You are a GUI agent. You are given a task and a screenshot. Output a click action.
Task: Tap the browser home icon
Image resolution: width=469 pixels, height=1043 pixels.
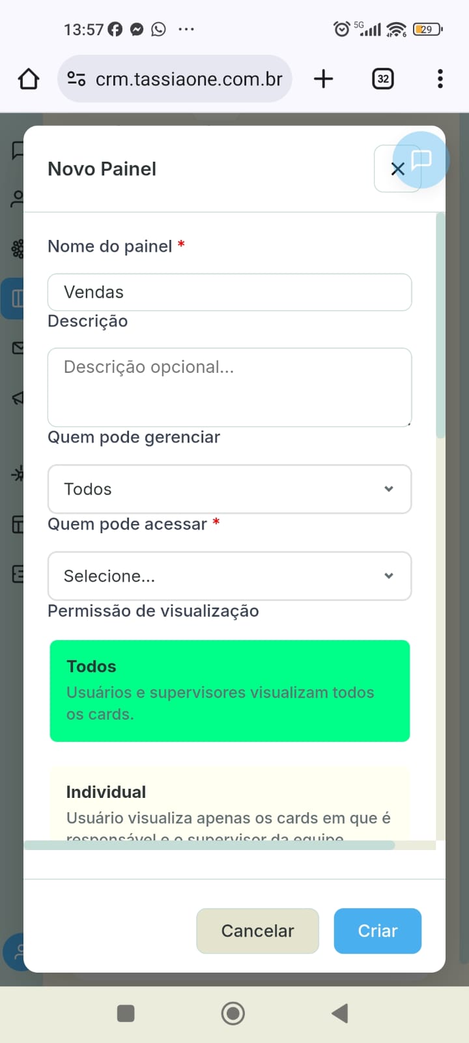pos(29,79)
